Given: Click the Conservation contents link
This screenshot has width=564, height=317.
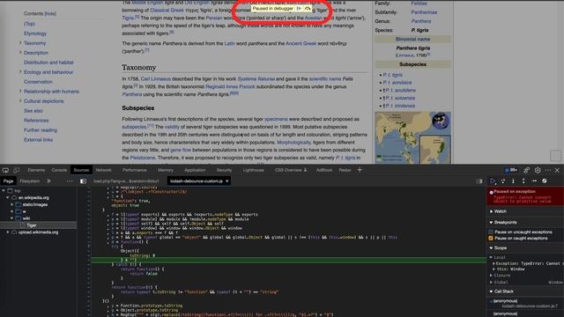Looking at the screenshot, I should pos(38,82).
